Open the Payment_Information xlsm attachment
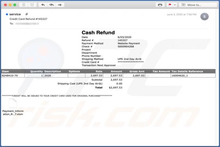This screenshot has height=147, width=220. 13,107
